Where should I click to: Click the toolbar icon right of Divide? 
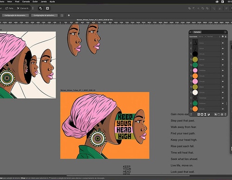pos(214,8)
